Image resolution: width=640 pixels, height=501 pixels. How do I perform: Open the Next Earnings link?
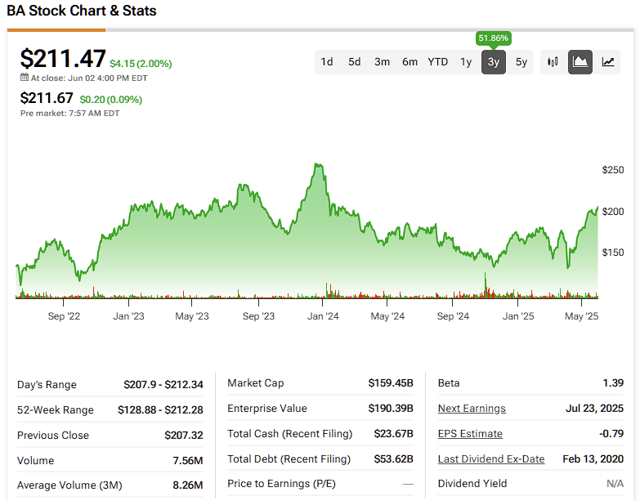click(x=472, y=409)
